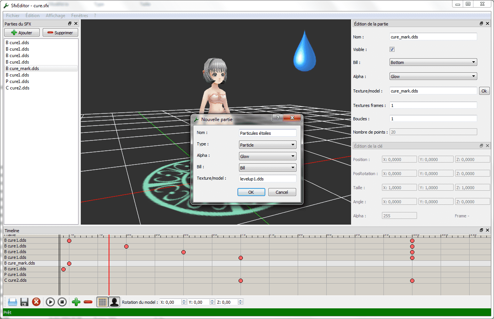Click the Textures frames input field
494x319 pixels.
click(x=433, y=105)
